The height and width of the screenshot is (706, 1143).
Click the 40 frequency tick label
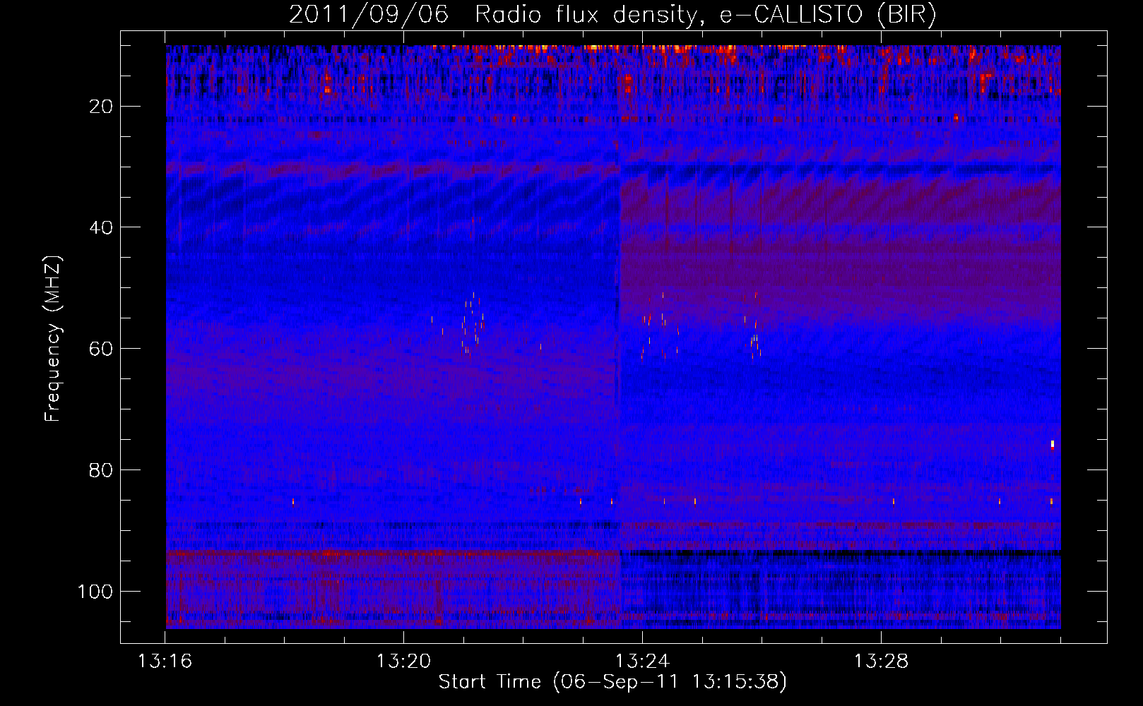(102, 227)
